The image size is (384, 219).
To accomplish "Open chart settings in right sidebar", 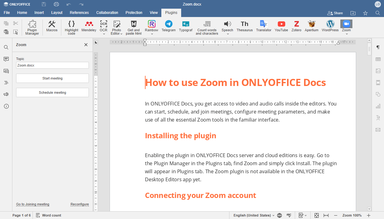I will (x=378, y=106).
